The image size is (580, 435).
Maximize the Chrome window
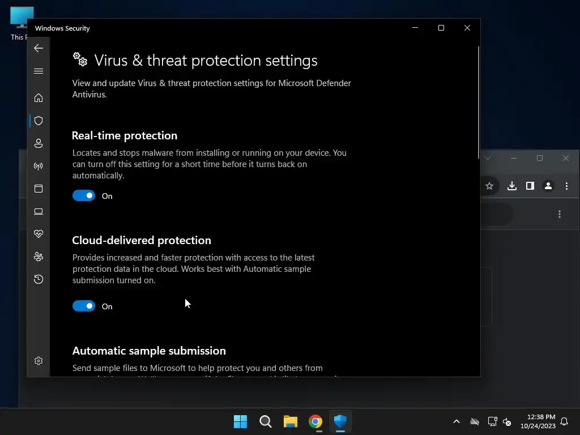pyautogui.click(x=540, y=158)
